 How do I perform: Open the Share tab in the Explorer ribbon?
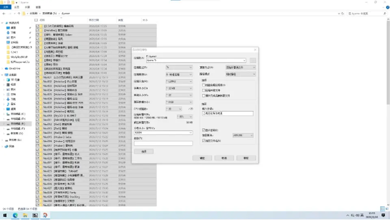click(x=27, y=7)
